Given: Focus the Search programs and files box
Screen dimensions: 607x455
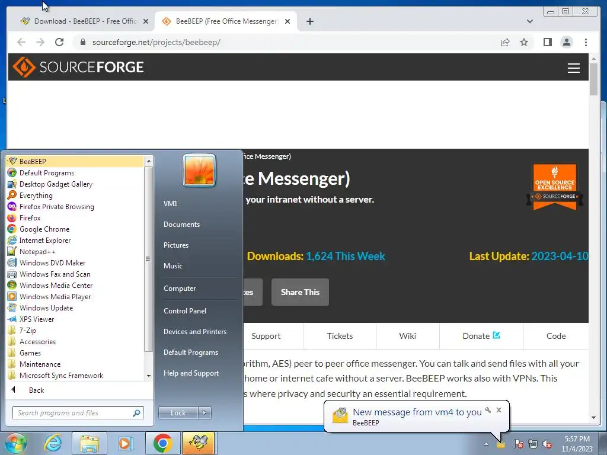Looking at the screenshot, I should [x=78, y=413].
